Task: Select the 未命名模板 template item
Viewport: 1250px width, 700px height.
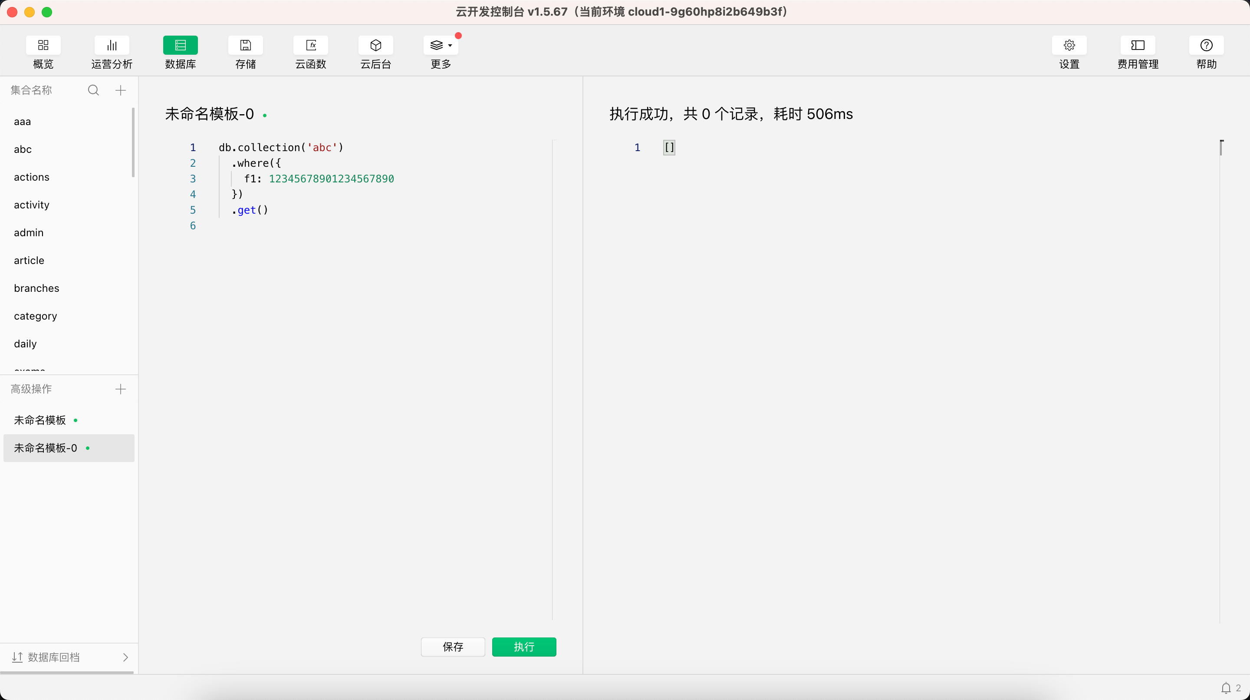Action: 40,420
